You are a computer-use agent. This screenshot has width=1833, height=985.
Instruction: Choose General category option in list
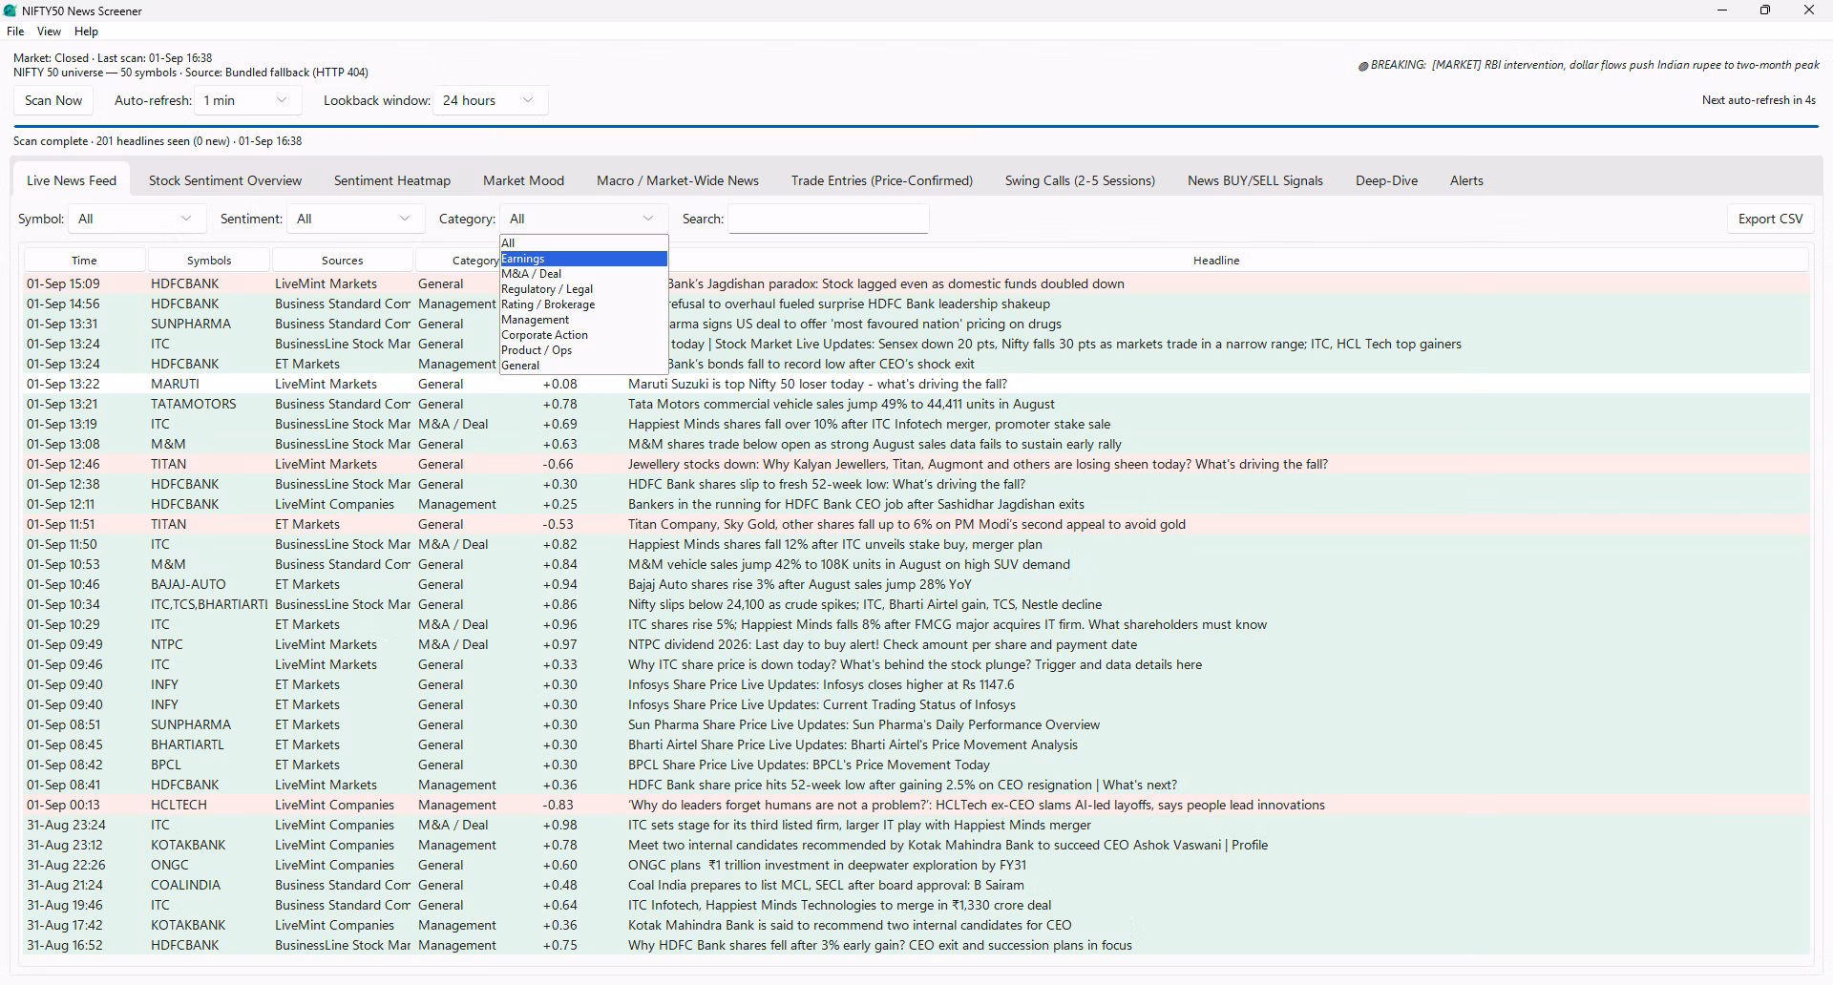583,366
